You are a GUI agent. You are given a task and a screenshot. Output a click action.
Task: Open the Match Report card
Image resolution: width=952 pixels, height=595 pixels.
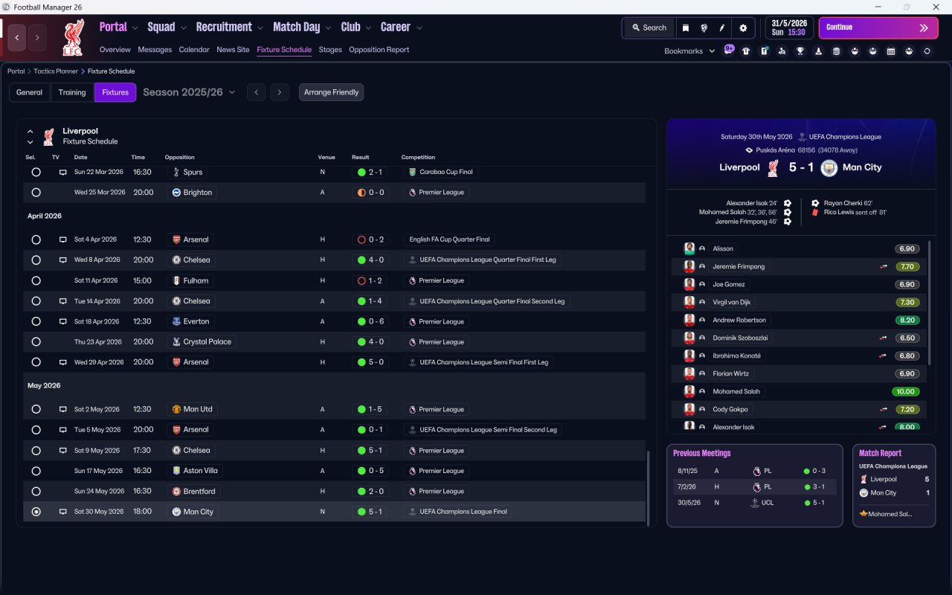[894, 486]
